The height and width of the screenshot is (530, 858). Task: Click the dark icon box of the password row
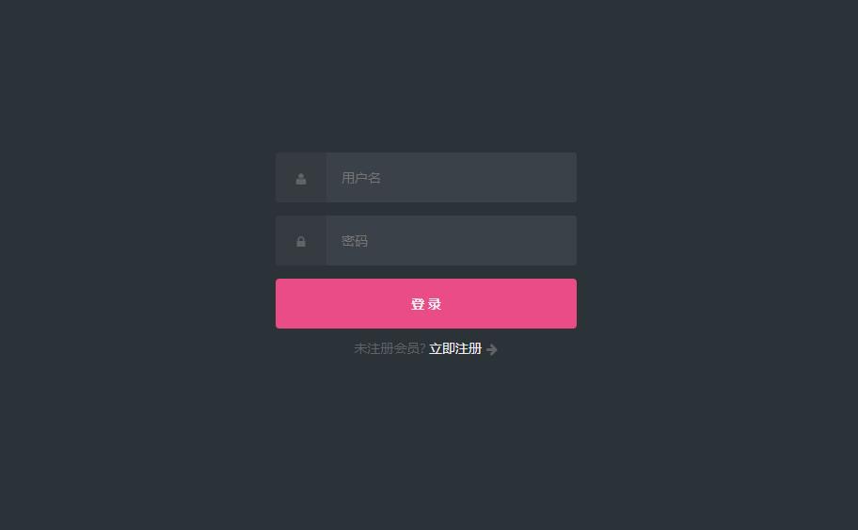click(x=301, y=240)
